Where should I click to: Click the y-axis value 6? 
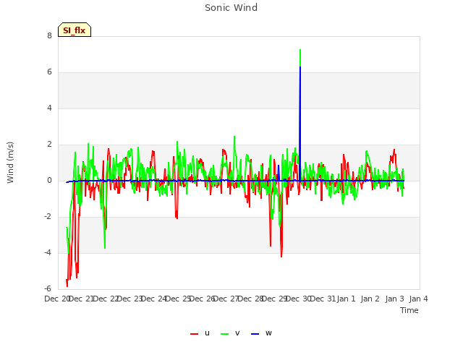49,72
